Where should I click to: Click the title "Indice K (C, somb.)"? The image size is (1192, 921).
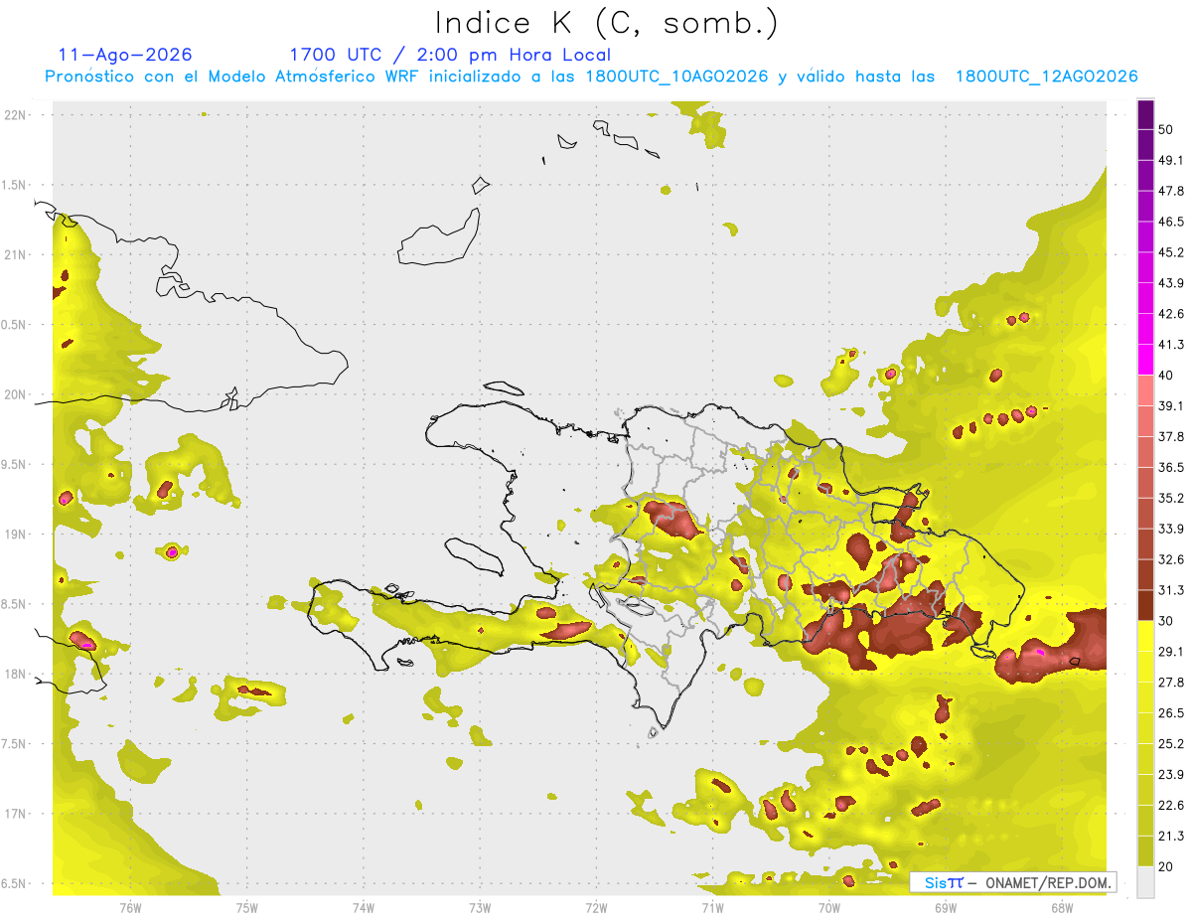(x=606, y=22)
